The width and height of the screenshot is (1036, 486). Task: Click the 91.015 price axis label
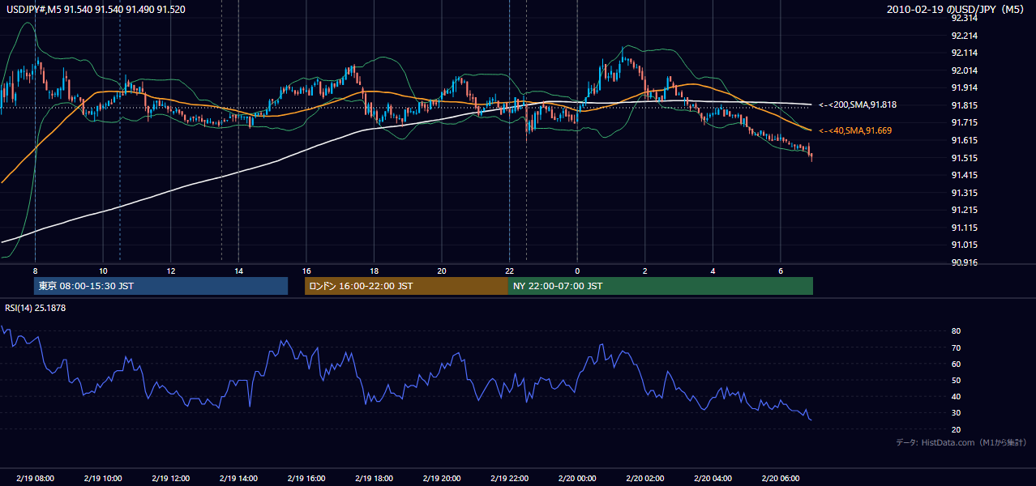[x=965, y=245]
